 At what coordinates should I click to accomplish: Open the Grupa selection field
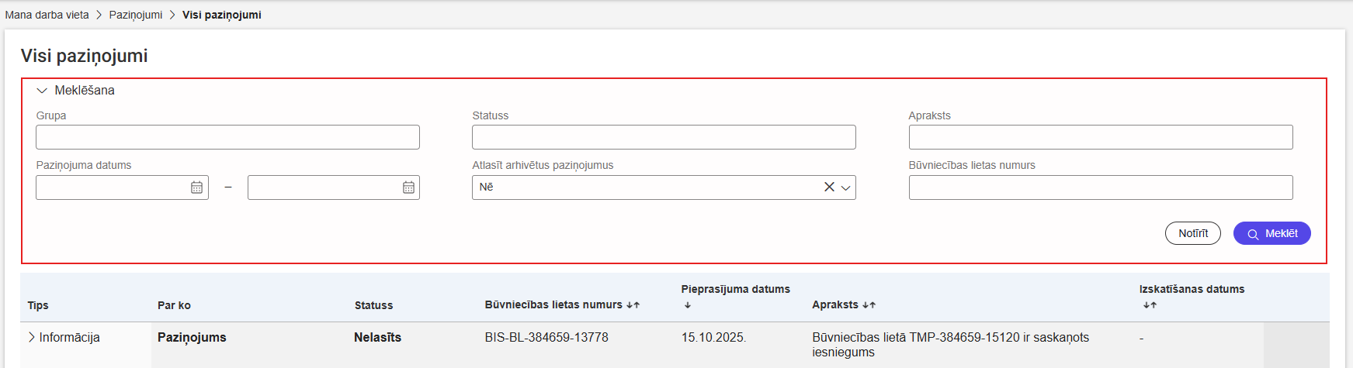tap(227, 137)
